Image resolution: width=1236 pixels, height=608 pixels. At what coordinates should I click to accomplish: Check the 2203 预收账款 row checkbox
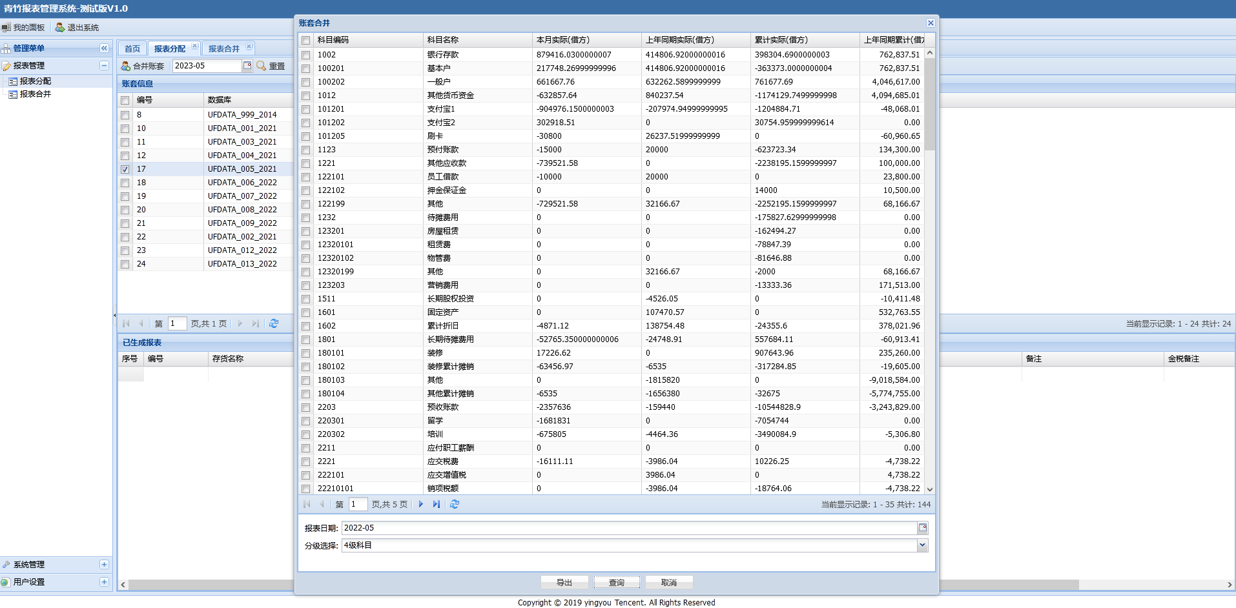click(x=305, y=407)
